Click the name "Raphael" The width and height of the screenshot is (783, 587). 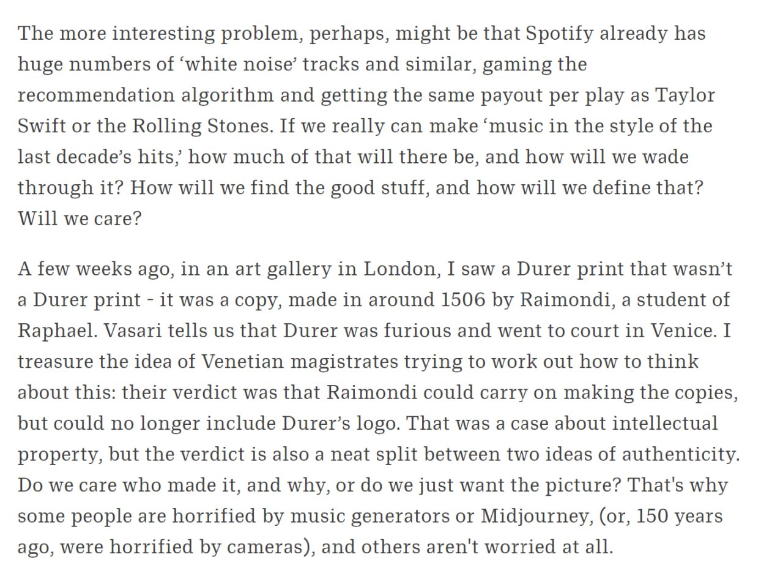click(x=58, y=331)
